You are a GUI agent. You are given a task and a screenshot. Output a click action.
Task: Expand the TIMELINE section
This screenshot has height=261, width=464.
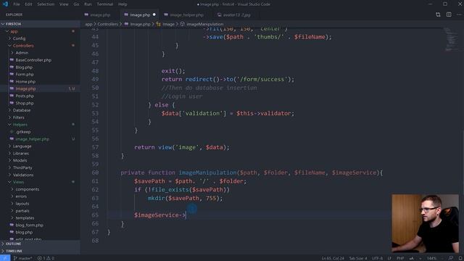[x=40, y=251]
